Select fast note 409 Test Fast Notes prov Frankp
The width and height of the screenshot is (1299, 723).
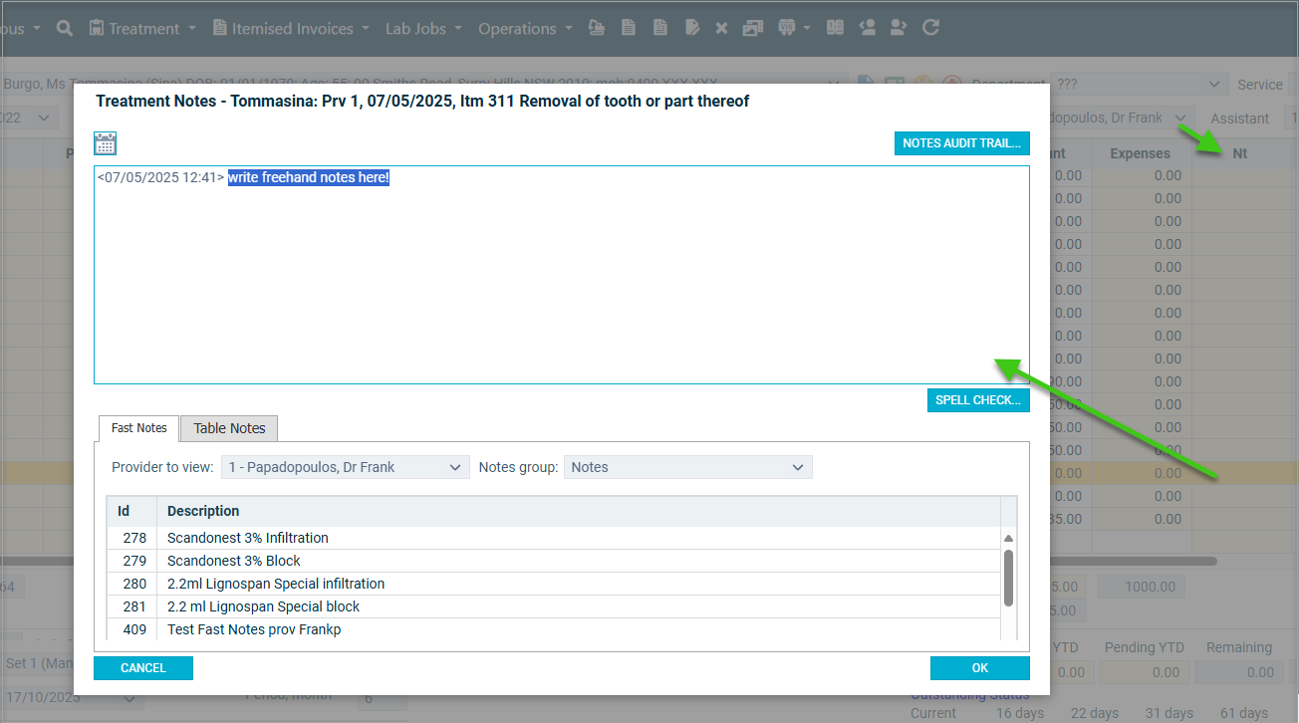tap(554, 629)
